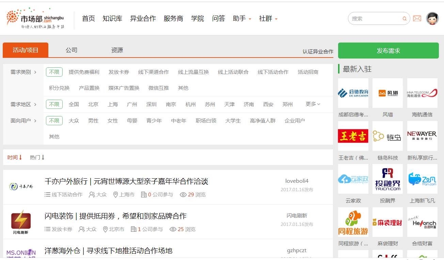Viewport: 444px width, 260px height.
Task: Click the 市场部 shichangbu.com logo
Action: coord(35,18)
